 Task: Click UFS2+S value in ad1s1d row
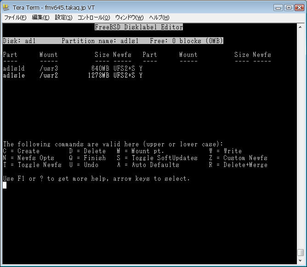124,68
